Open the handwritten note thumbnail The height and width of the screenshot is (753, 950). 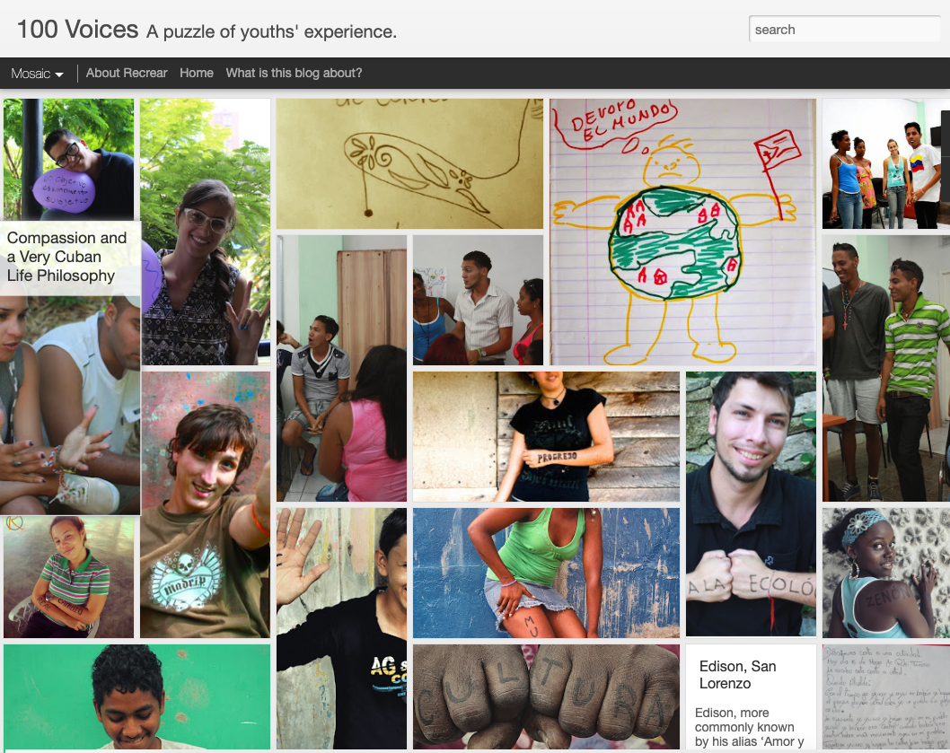[x=885, y=696]
